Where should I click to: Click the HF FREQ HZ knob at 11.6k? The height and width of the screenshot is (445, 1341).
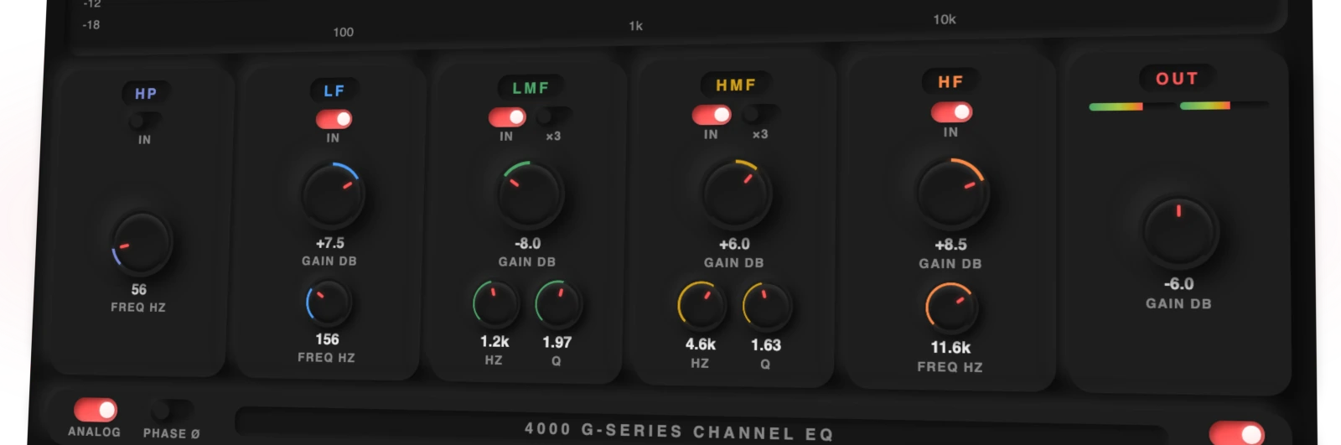950,308
